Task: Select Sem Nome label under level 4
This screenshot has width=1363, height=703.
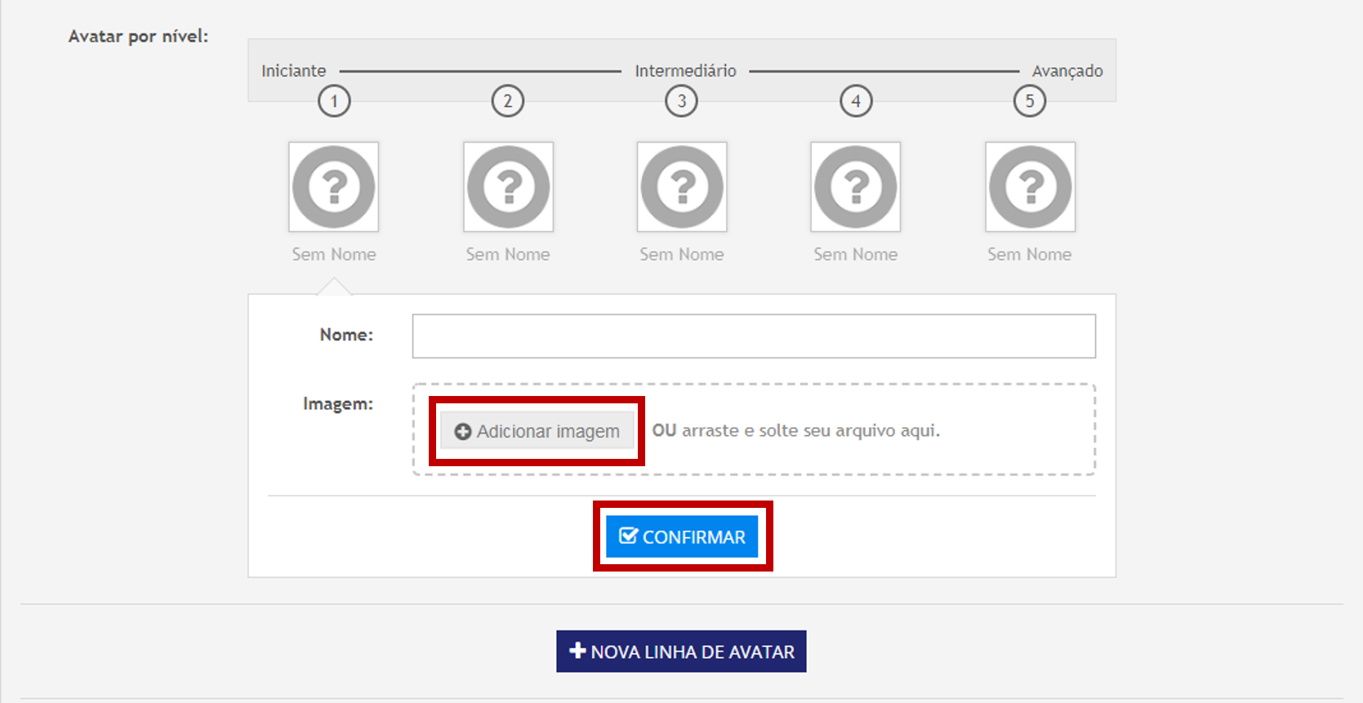Action: tap(855, 255)
